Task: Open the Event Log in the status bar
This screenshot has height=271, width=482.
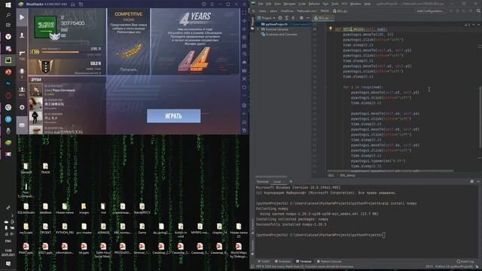Action: (x=465, y=261)
